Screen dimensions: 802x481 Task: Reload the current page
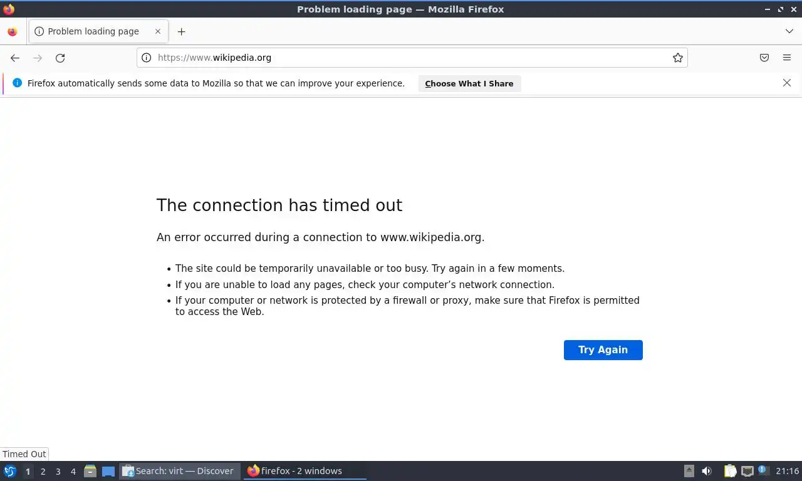tap(60, 58)
